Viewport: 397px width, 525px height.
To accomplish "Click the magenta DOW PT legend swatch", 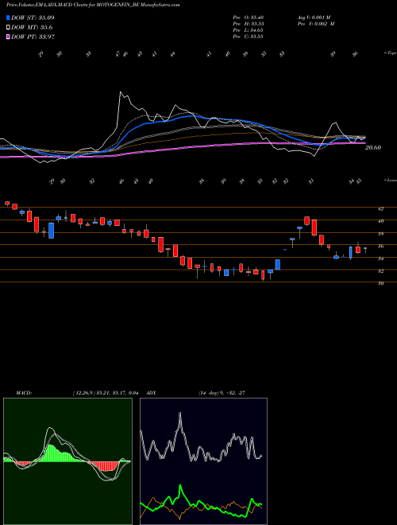I will pyautogui.click(x=8, y=37).
